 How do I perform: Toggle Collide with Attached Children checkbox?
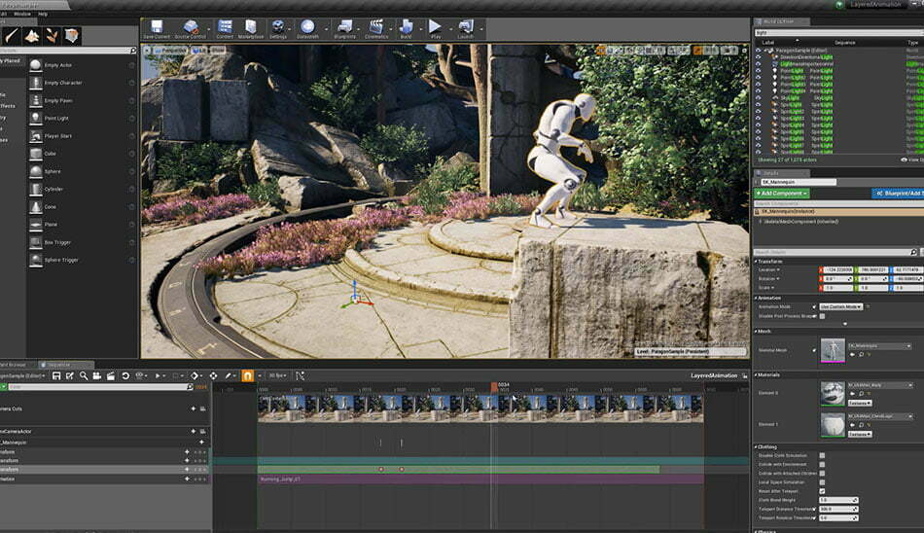pyautogui.click(x=822, y=473)
